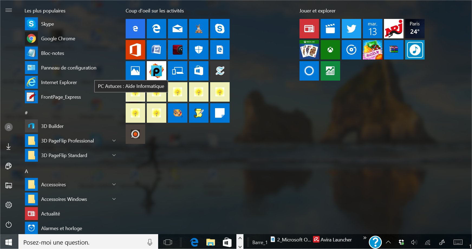Open the Store shopping bag tile
This screenshot has height=249, width=472.
coord(198,71)
